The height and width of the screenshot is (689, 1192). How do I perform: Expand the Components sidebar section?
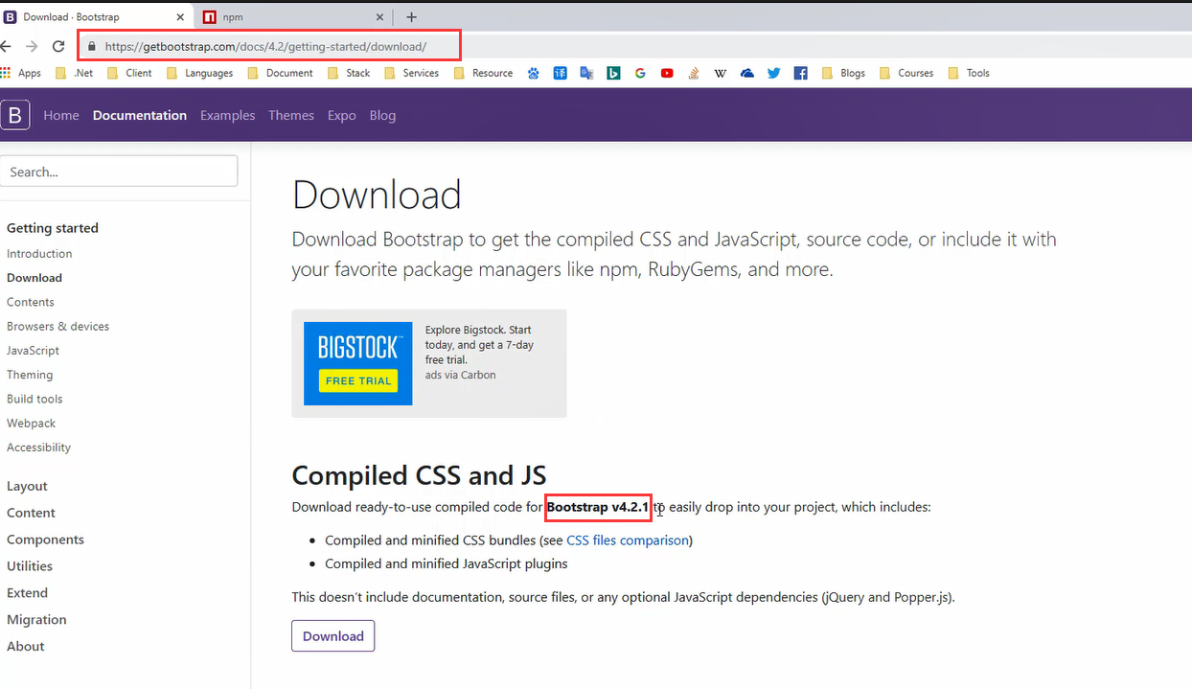(x=46, y=540)
